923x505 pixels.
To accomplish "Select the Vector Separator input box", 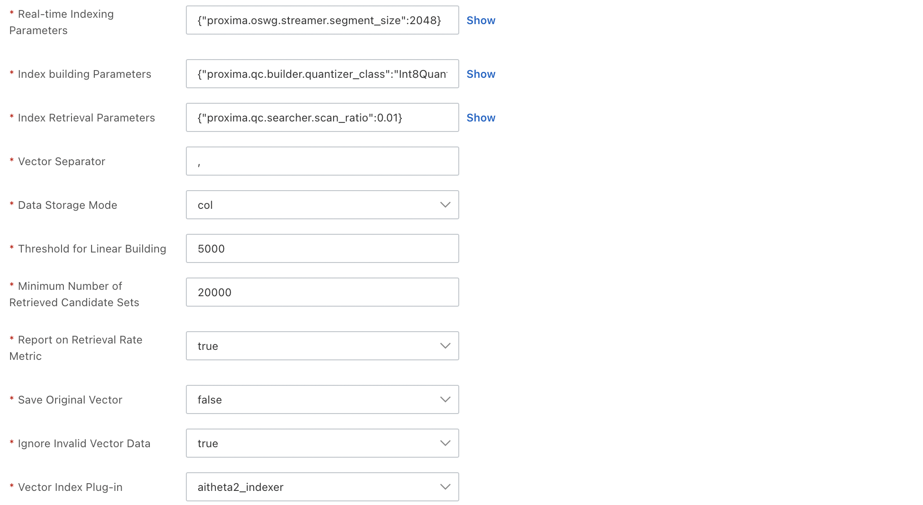I will pos(322,162).
